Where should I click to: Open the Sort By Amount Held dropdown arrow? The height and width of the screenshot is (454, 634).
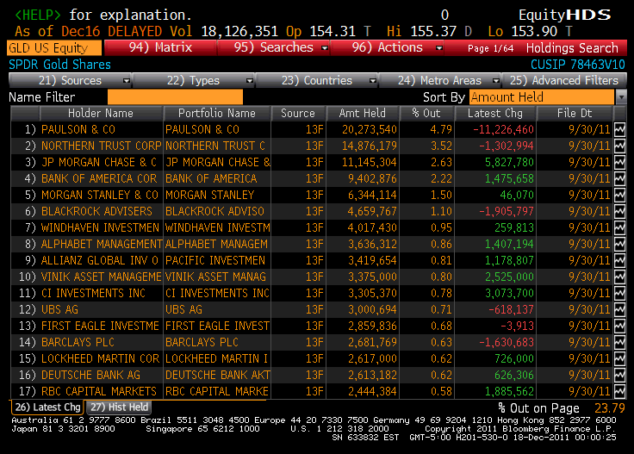point(621,97)
